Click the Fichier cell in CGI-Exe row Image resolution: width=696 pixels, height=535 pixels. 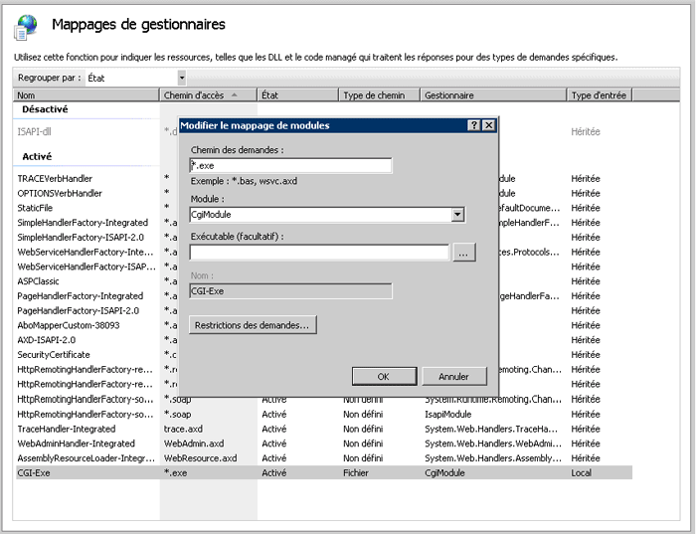356,472
